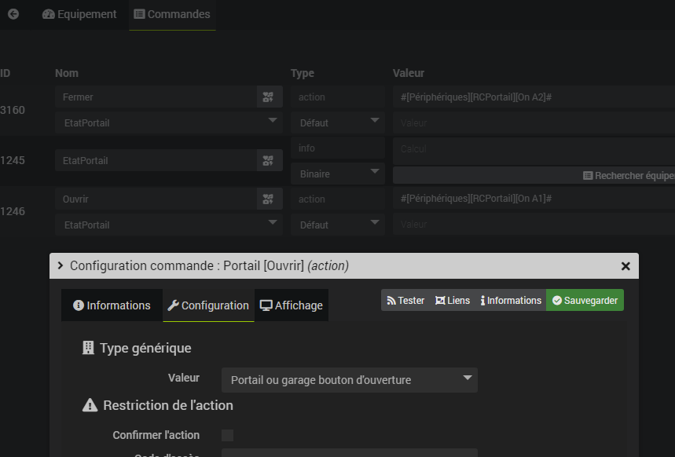Image resolution: width=675 pixels, height=457 pixels.
Task: Toggle the Confirmer l'action checkbox
Action: (228, 435)
